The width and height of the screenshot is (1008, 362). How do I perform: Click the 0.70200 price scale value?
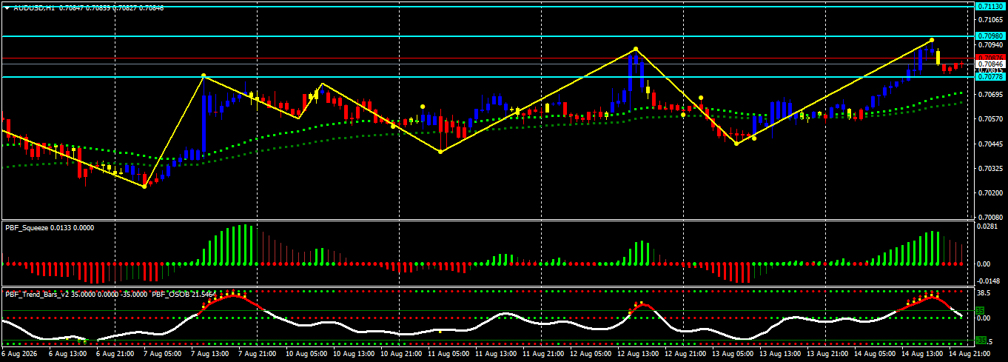[x=990, y=193]
